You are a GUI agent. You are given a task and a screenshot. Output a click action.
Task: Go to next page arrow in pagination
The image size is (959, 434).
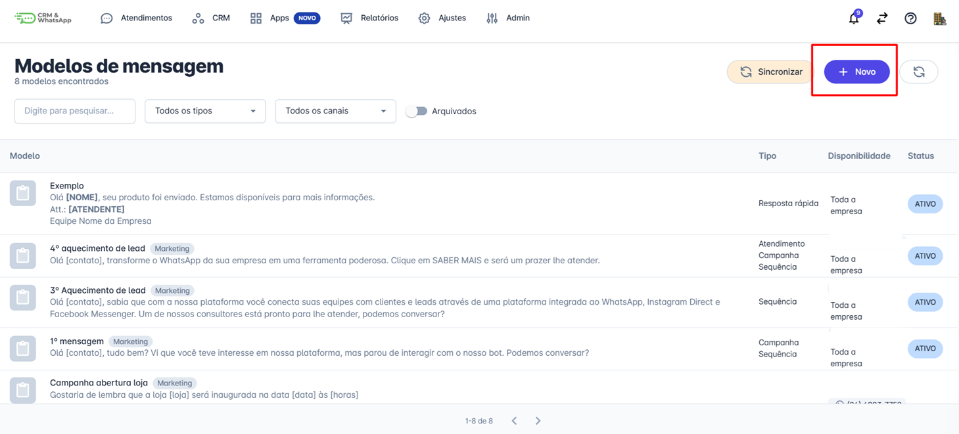pos(538,421)
